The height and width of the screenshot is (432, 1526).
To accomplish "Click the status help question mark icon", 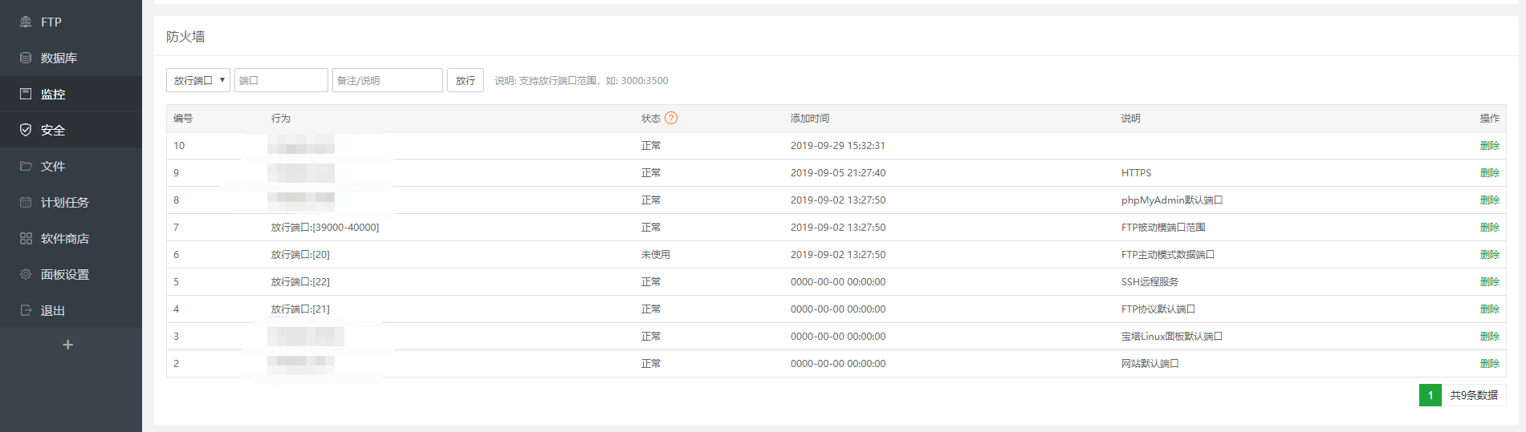I will click(x=671, y=118).
